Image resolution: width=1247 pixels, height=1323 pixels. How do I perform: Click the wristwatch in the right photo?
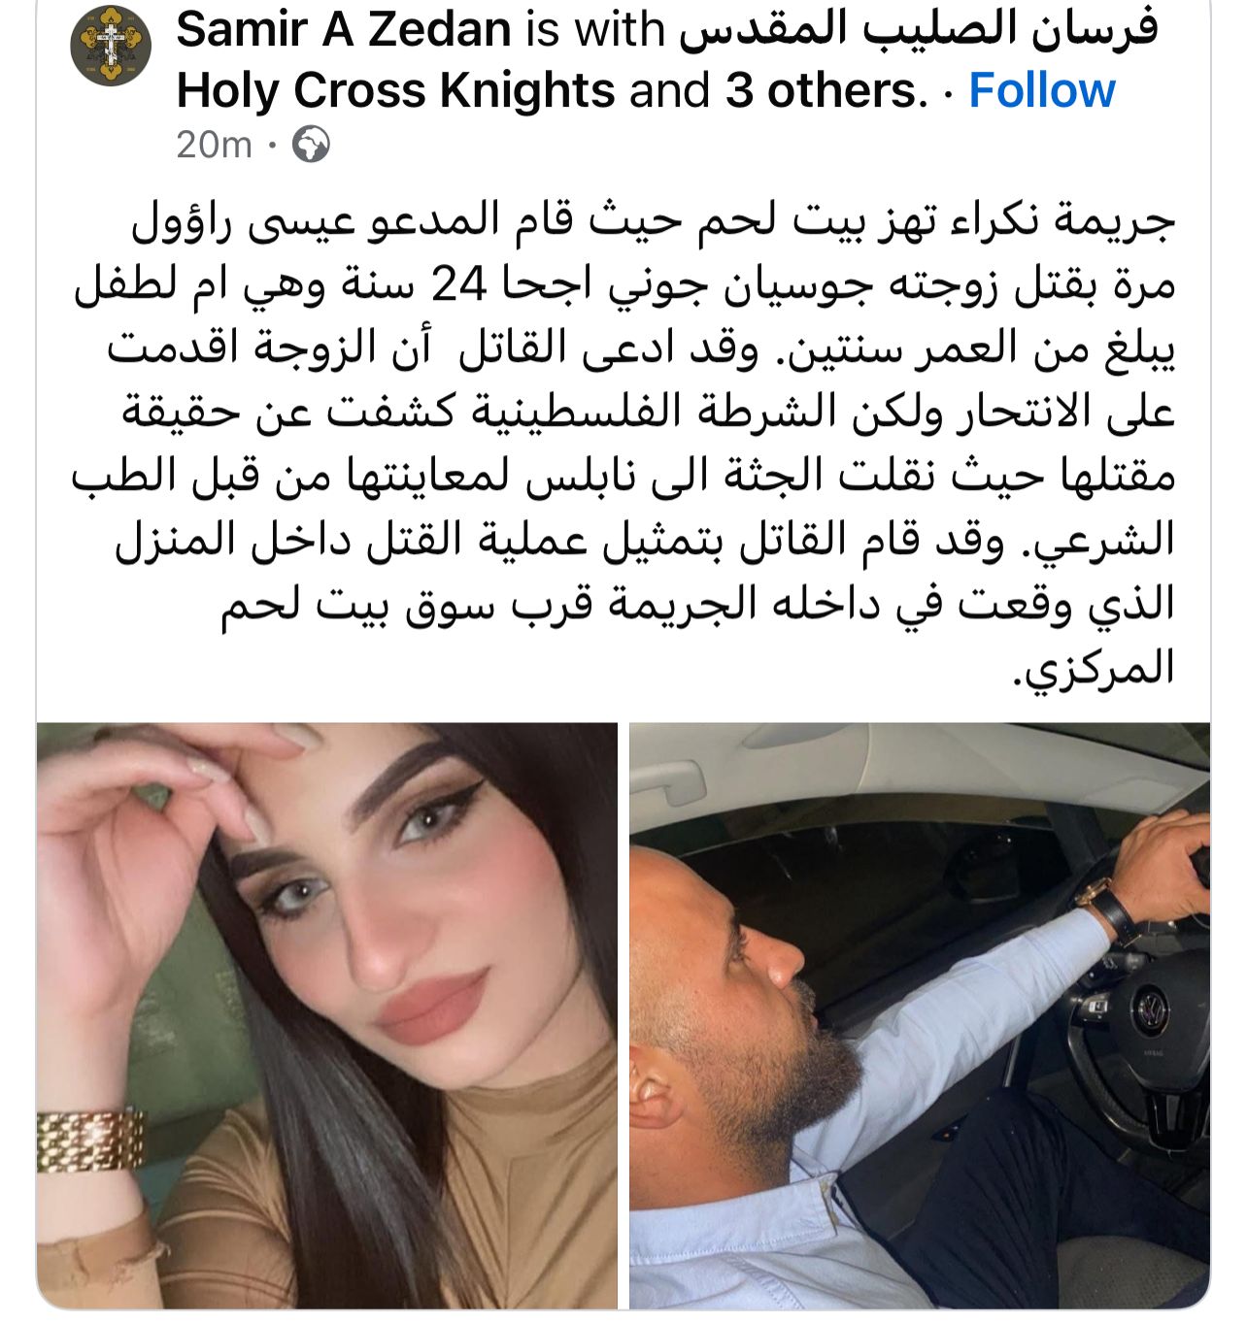pyautogui.click(x=1108, y=907)
